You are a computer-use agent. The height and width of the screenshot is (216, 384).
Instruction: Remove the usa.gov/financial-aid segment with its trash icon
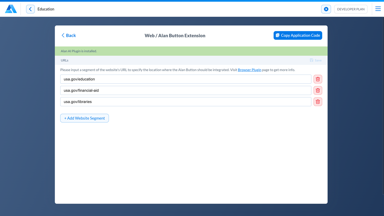coord(318,90)
